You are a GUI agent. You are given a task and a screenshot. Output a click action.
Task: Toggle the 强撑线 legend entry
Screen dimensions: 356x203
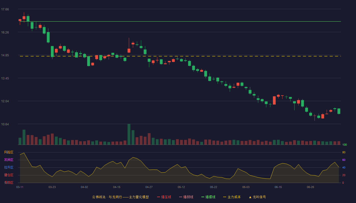[208, 197]
